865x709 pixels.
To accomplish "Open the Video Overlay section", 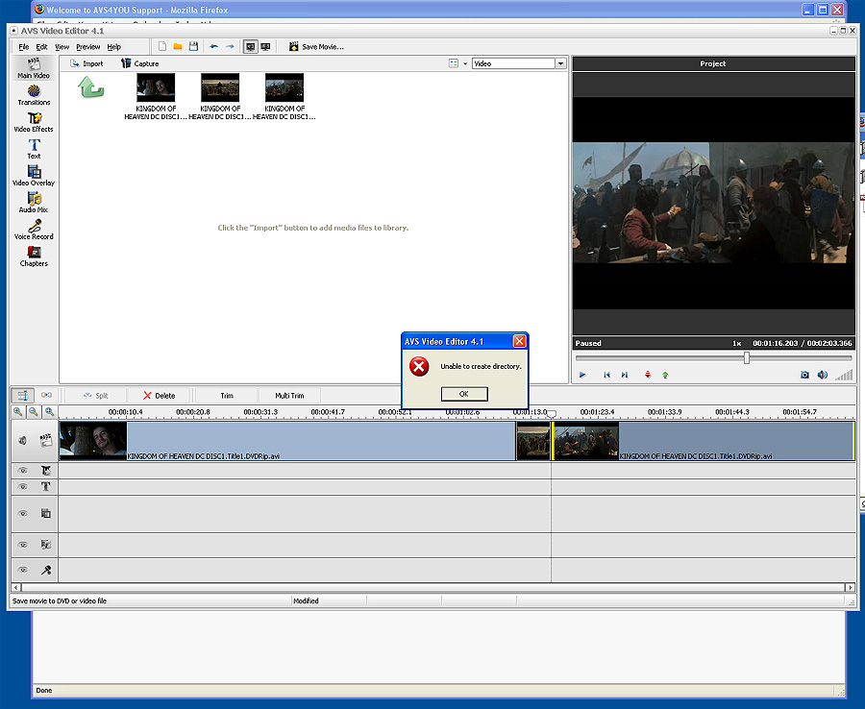I will 34,175.
